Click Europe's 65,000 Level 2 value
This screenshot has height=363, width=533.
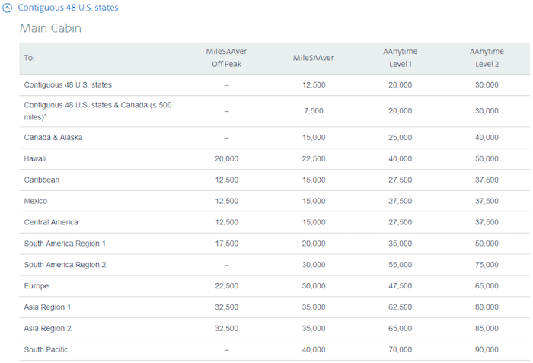pyautogui.click(x=487, y=286)
